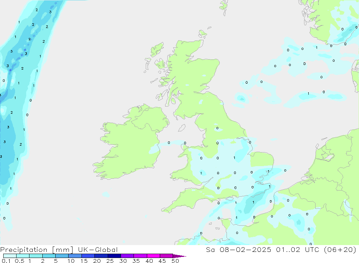Screen dimensions: 359x263
Task: Click the 0.1–0.5 mm legend color swatch
Action: [x=10, y=256]
